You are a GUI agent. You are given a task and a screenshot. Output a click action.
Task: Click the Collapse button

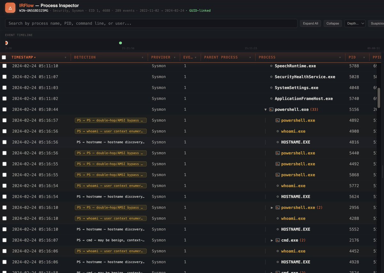click(x=333, y=23)
